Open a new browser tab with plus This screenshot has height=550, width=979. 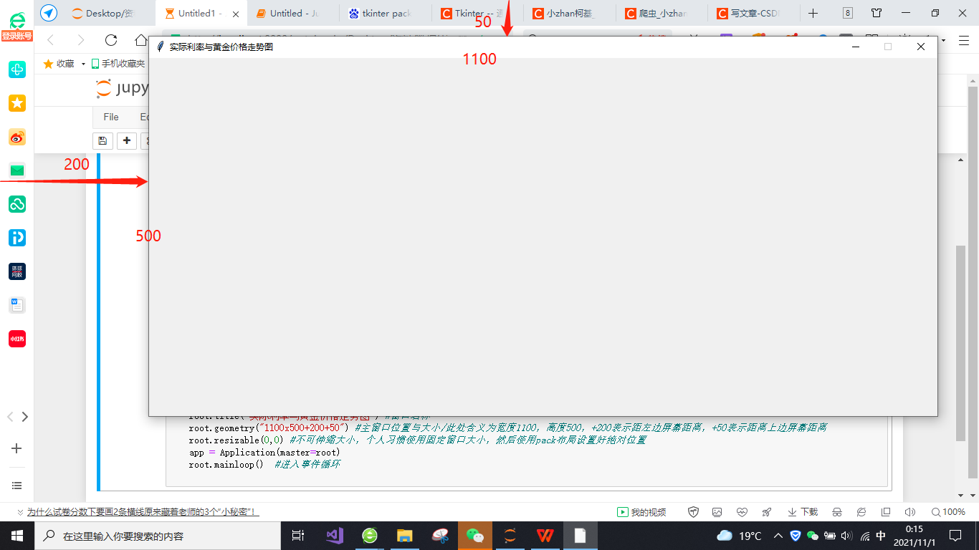(x=813, y=13)
